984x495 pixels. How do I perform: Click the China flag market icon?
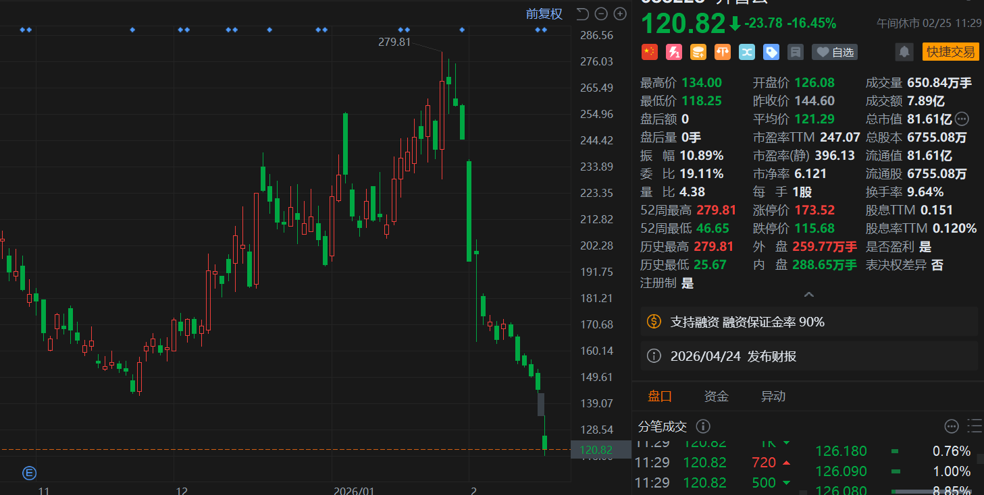pos(649,52)
